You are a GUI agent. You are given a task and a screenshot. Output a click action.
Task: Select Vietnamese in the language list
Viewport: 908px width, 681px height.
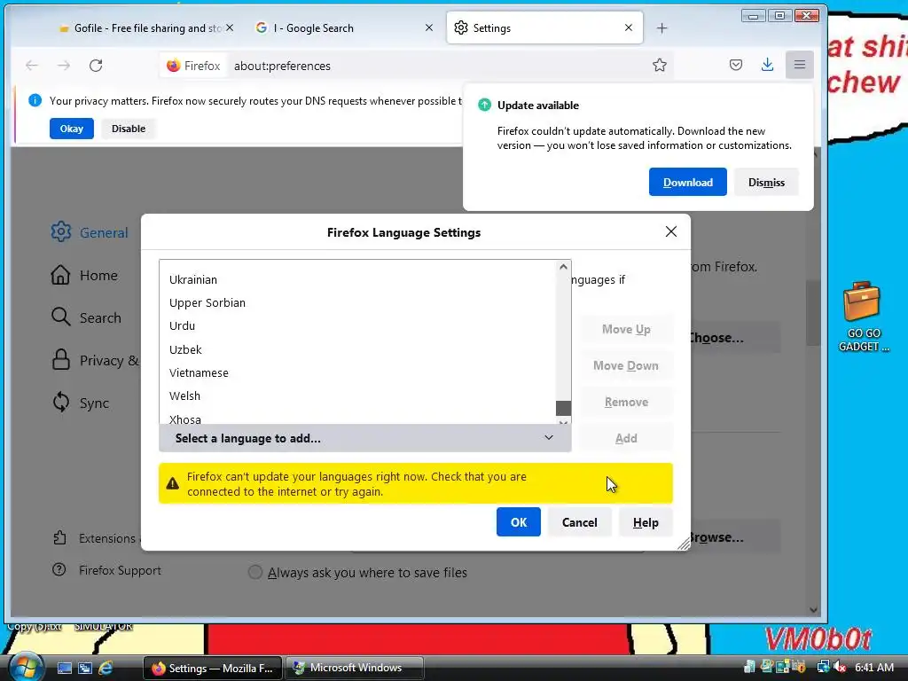click(357, 373)
